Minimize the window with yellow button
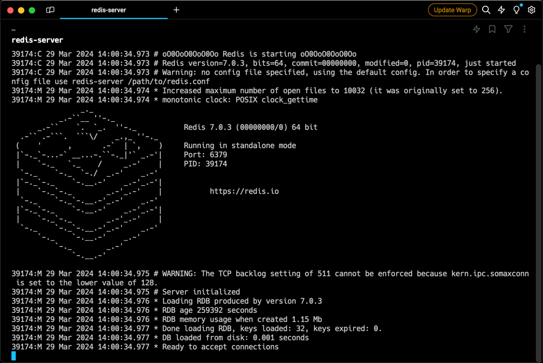This screenshot has width=543, height=363. coord(21,10)
